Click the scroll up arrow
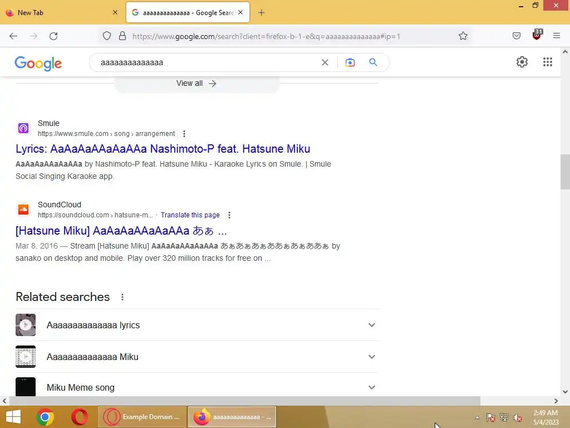The height and width of the screenshot is (428, 570). [565, 52]
